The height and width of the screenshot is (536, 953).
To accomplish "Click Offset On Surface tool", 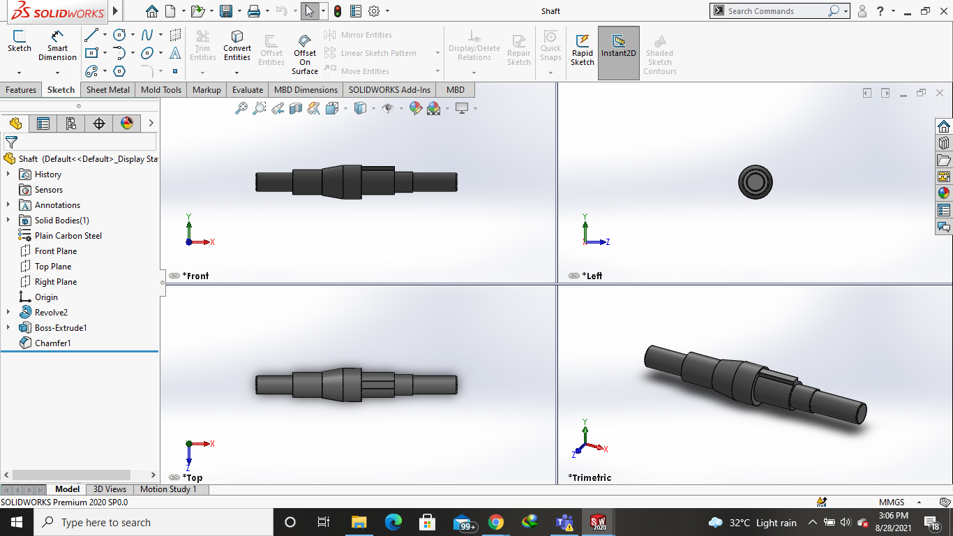I will pos(305,53).
